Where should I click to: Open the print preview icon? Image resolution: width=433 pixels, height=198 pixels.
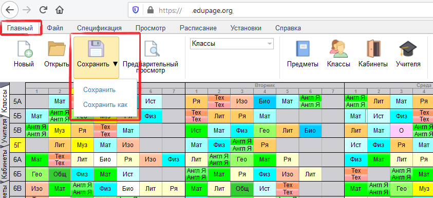coord(153,49)
